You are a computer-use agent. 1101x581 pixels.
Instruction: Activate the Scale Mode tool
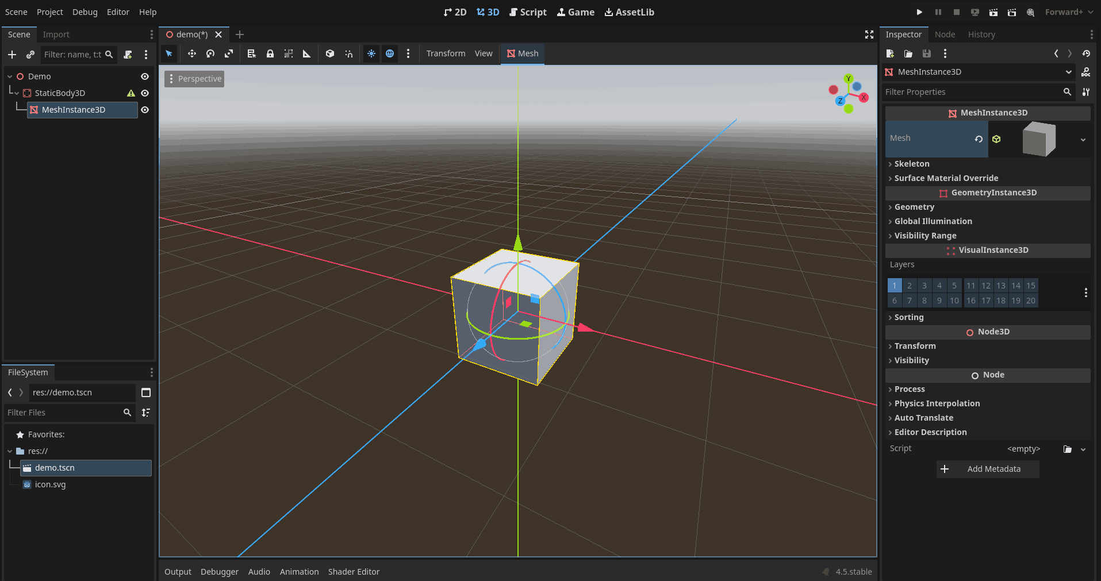tap(229, 53)
